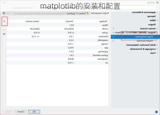
Task: Select the pip package row
Action: 57,48
